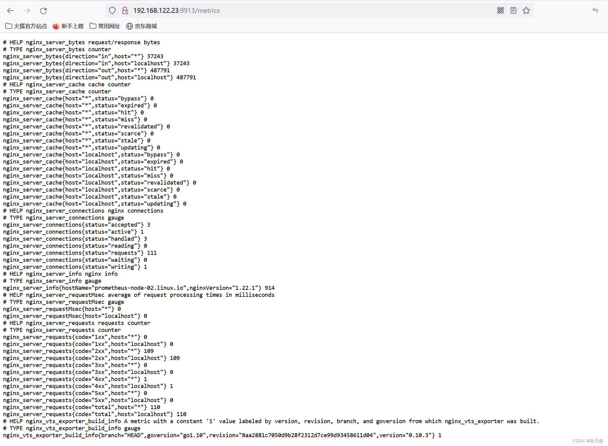Open the 火狐官方站点 bookmark folder
Image resolution: width=608 pixels, height=446 pixels.
(26, 26)
